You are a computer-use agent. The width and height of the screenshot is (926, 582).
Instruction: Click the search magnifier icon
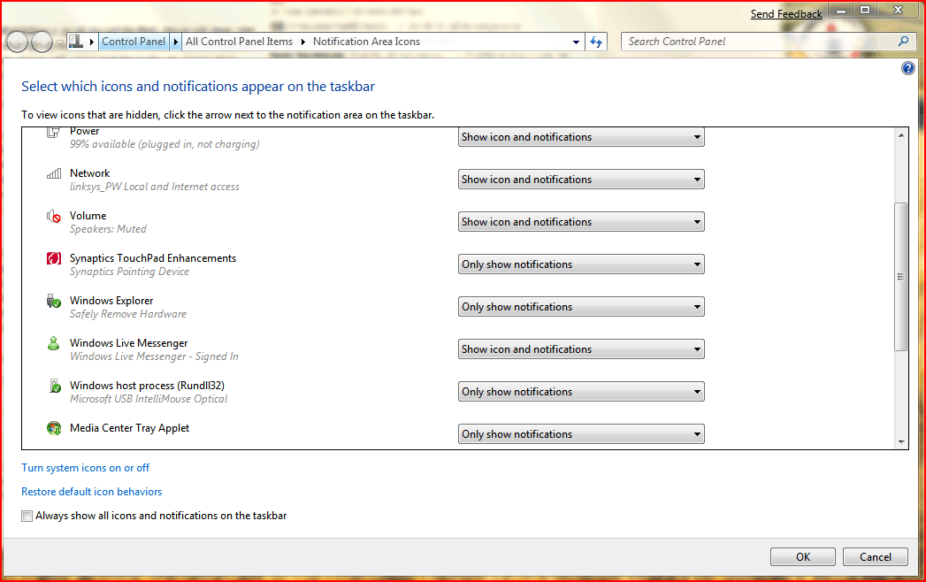click(903, 42)
